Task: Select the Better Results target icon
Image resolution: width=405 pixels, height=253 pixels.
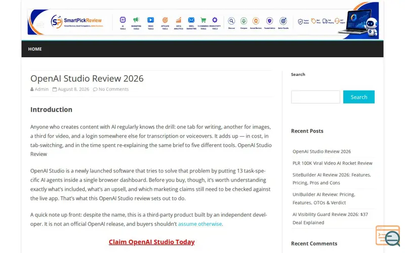Action: [283, 21]
